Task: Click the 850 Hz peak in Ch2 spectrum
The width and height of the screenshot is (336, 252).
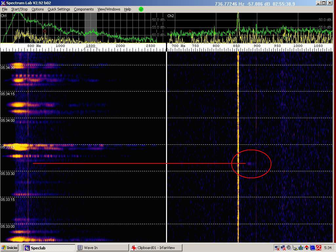Action: pyautogui.click(x=238, y=20)
